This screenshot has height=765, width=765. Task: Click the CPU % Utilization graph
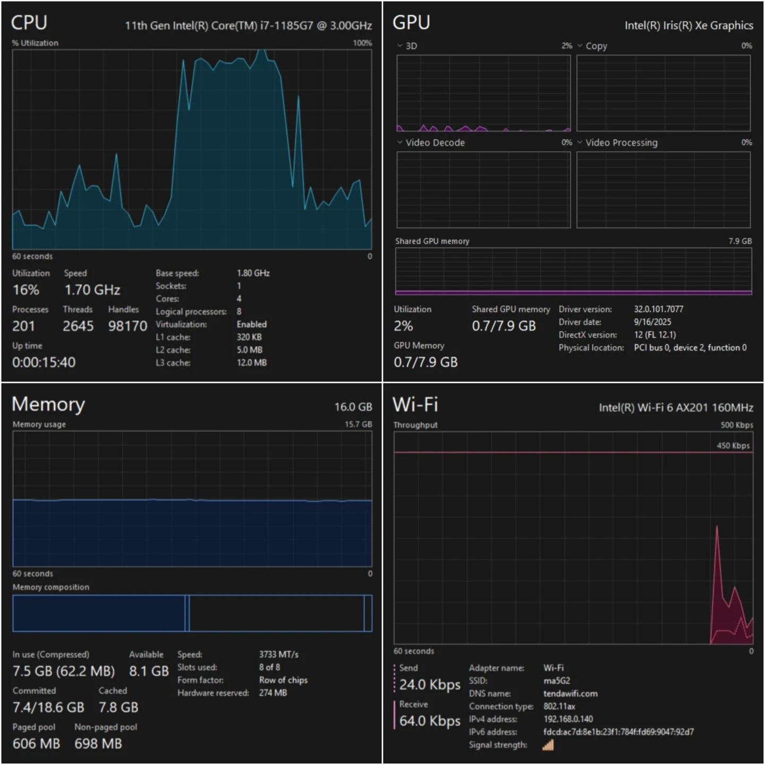point(192,149)
